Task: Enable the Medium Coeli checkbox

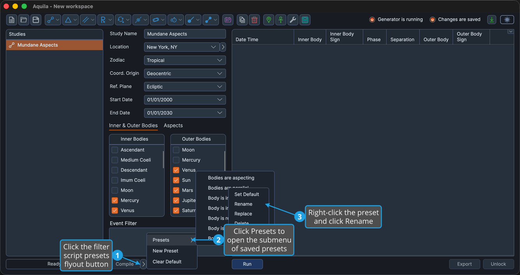Action: (115, 160)
